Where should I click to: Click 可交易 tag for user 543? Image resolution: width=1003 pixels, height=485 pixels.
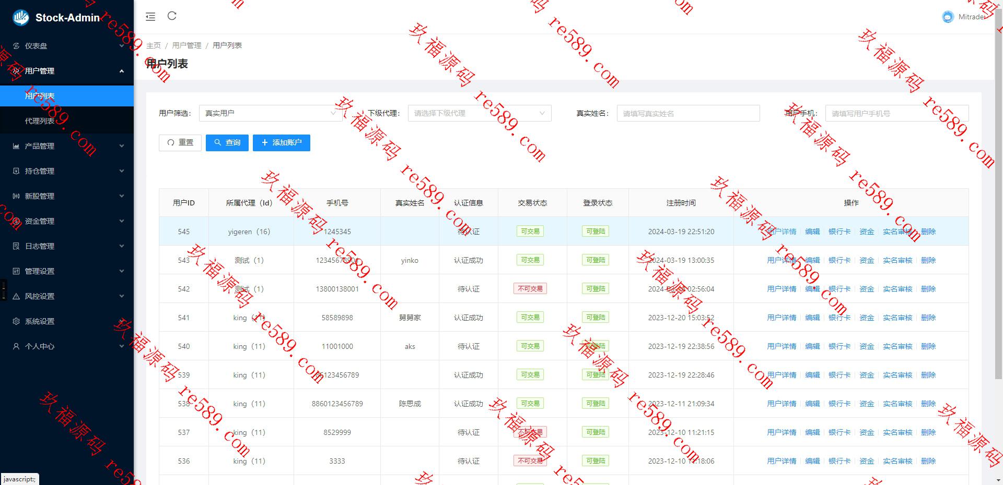pos(530,260)
